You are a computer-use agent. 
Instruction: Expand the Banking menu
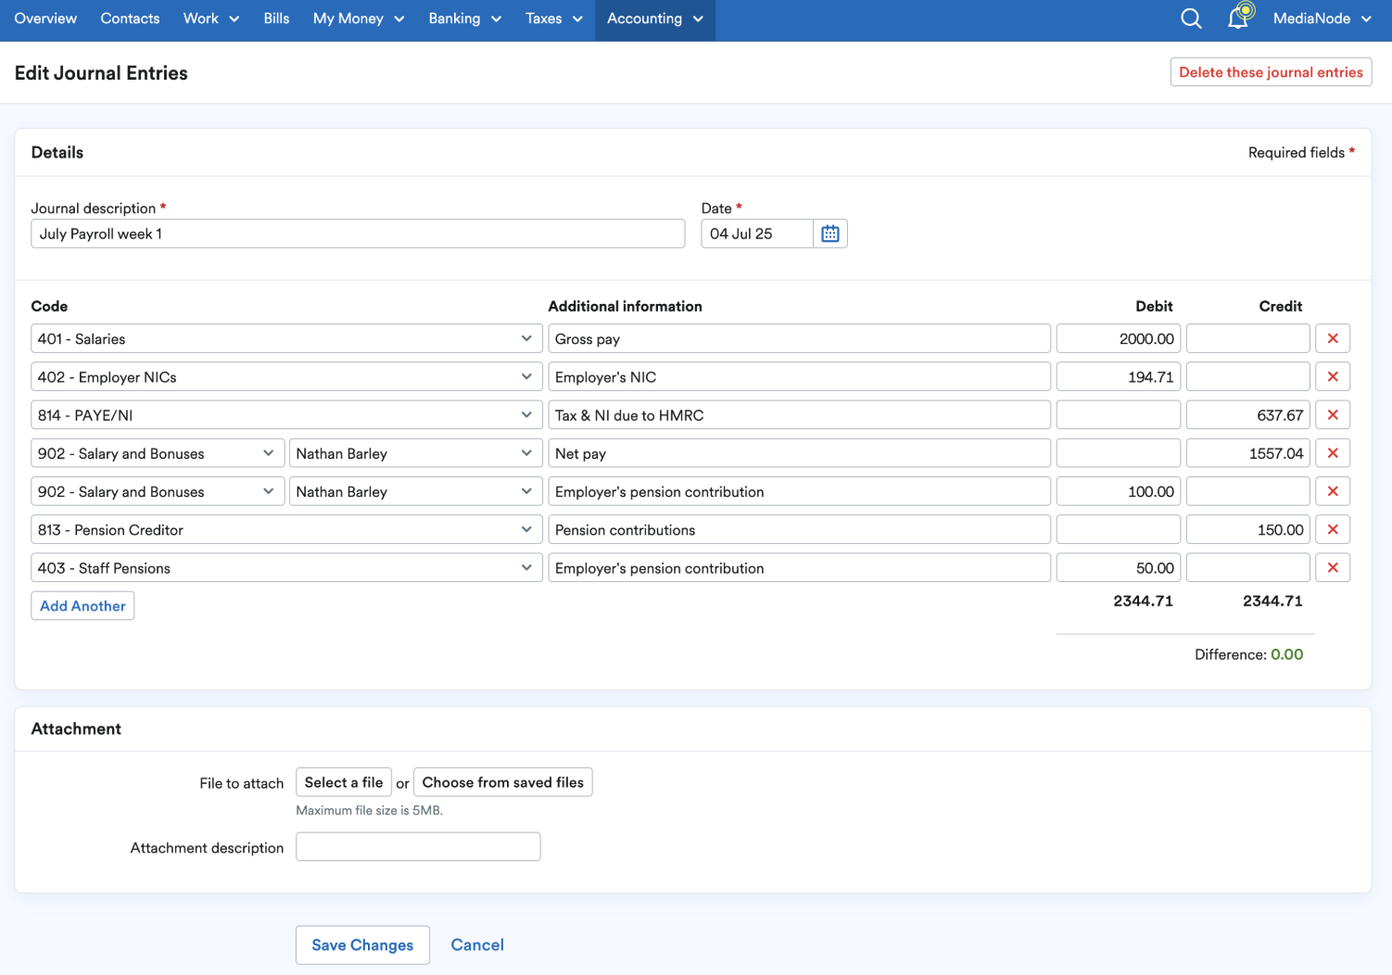[x=464, y=19]
